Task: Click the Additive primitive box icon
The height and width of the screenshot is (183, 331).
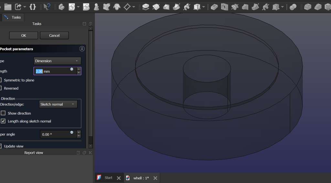Action: pos(197,7)
